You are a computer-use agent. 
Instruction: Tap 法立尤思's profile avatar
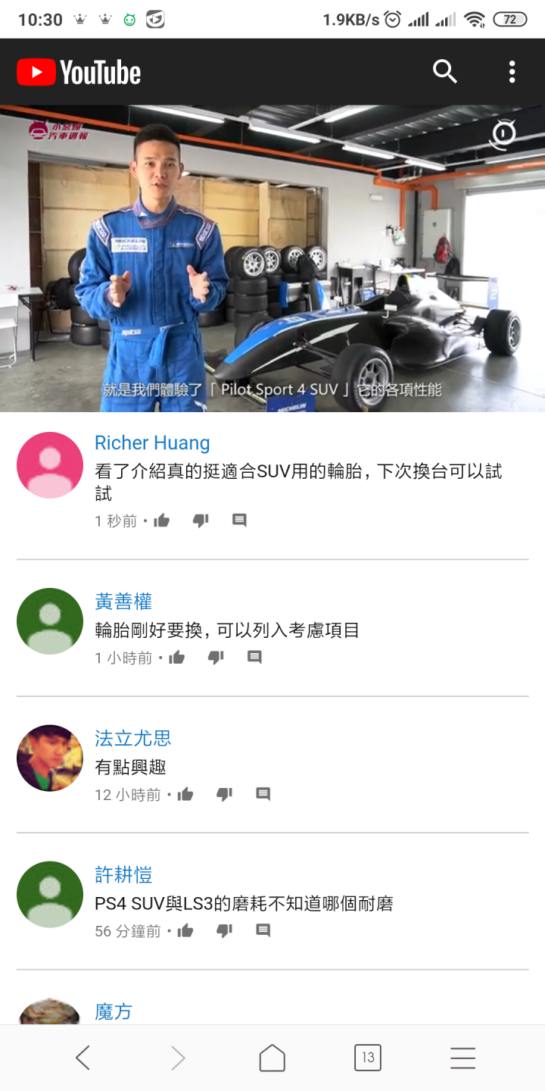pos(50,758)
